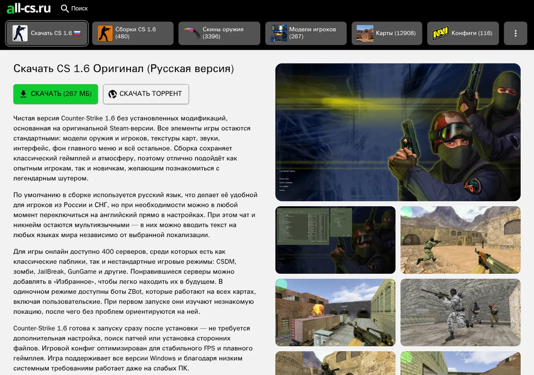Viewport: 534px width, 375px height.
Task: Click the dust map icon for Карты
Action: point(365,33)
